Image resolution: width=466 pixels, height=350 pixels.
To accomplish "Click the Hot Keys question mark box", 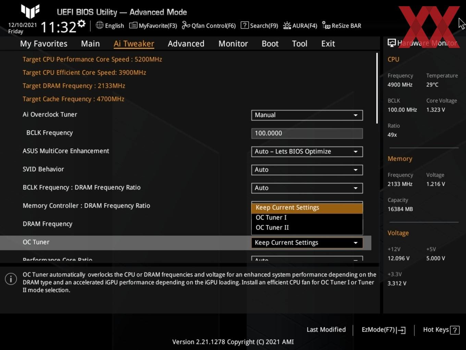I will coord(455,330).
